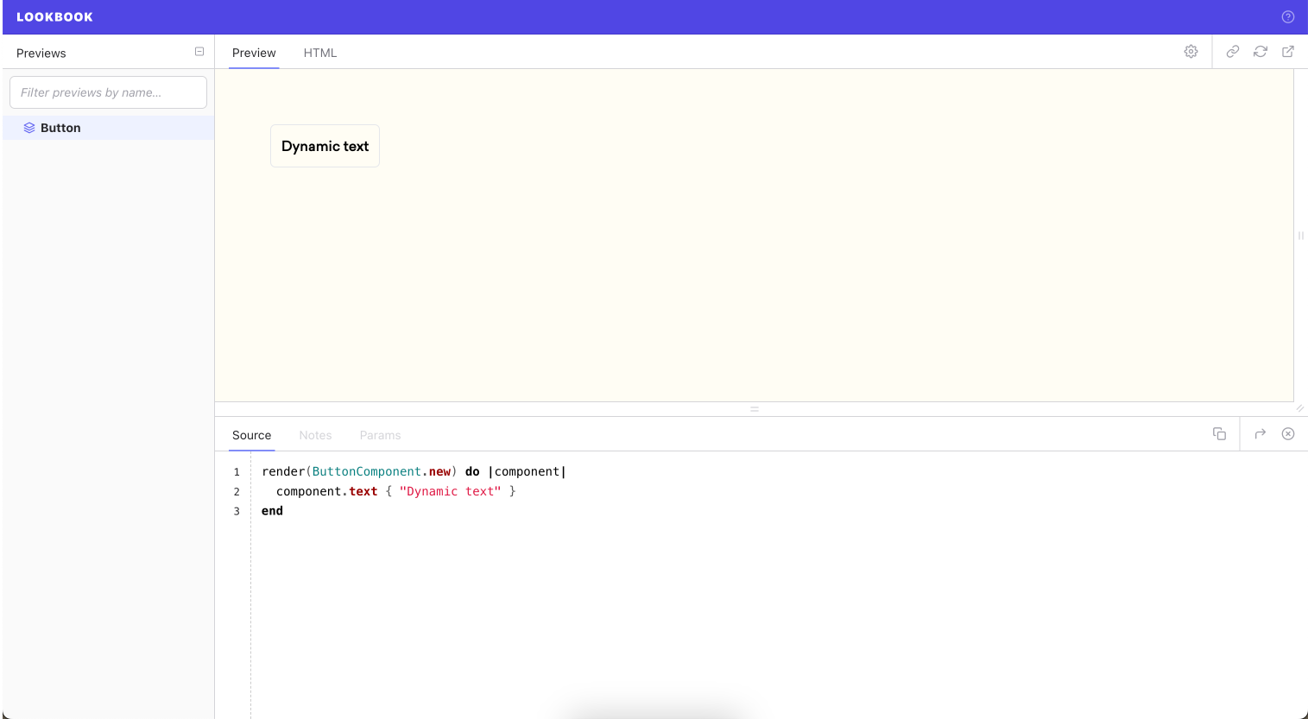Copy the preview link icon
The image size is (1308, 719).
point(1233,52)
